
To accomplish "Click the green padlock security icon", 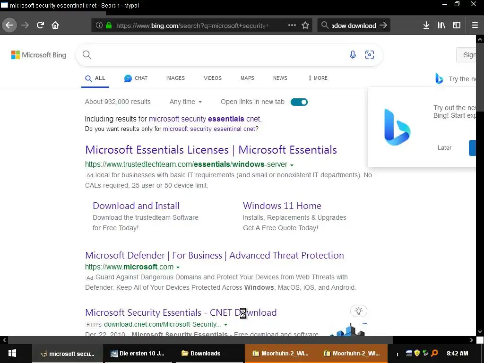I will click(x=109, y=25).
